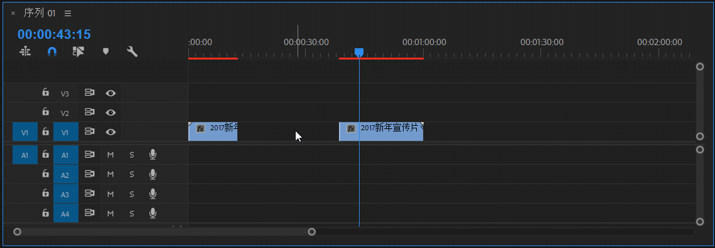Click fx badge on 2017新年宣传片 clip
The height and width of the screenshot is (248, 715).
point(351,128)
